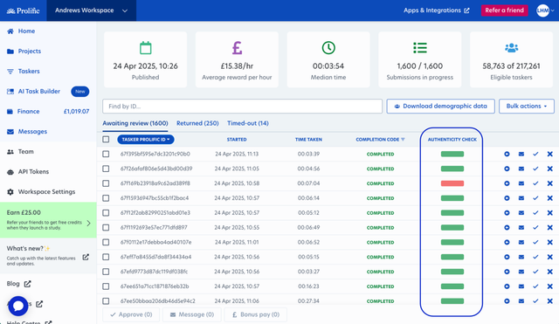Check the box for the 24 Apr 2025, 11:01 row
Screen dimensions: 559x324
point(106,243)
